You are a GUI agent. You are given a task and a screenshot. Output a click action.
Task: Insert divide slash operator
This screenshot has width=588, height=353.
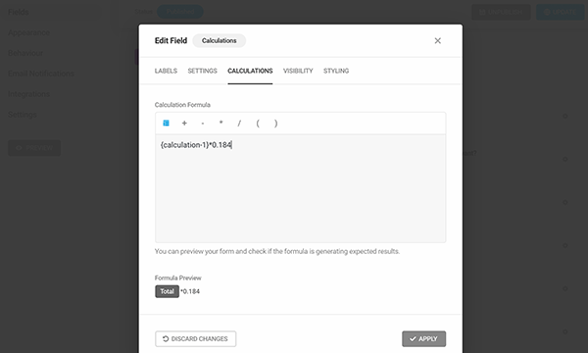tap(239, 123)
